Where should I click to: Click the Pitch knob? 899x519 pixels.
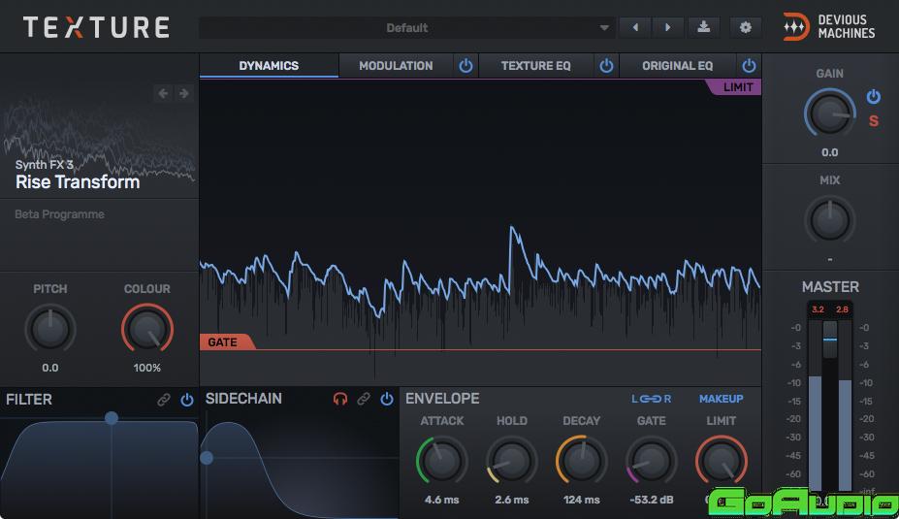pyautogui.click(x=50, y=329)
